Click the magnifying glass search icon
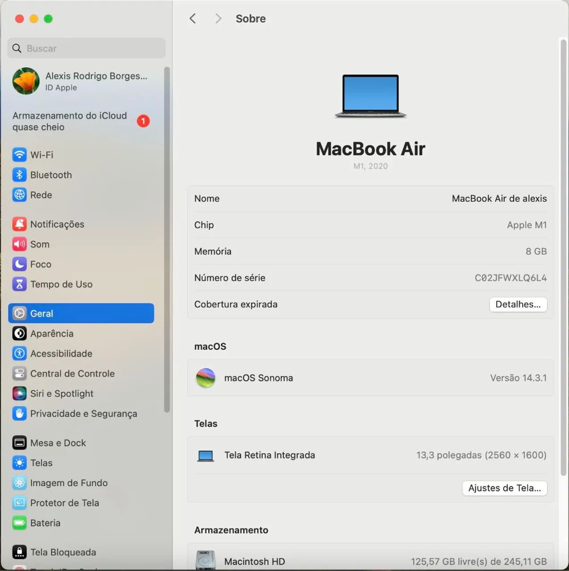Image resolution: width=569 pixels, height=571 pixels. 17,48
